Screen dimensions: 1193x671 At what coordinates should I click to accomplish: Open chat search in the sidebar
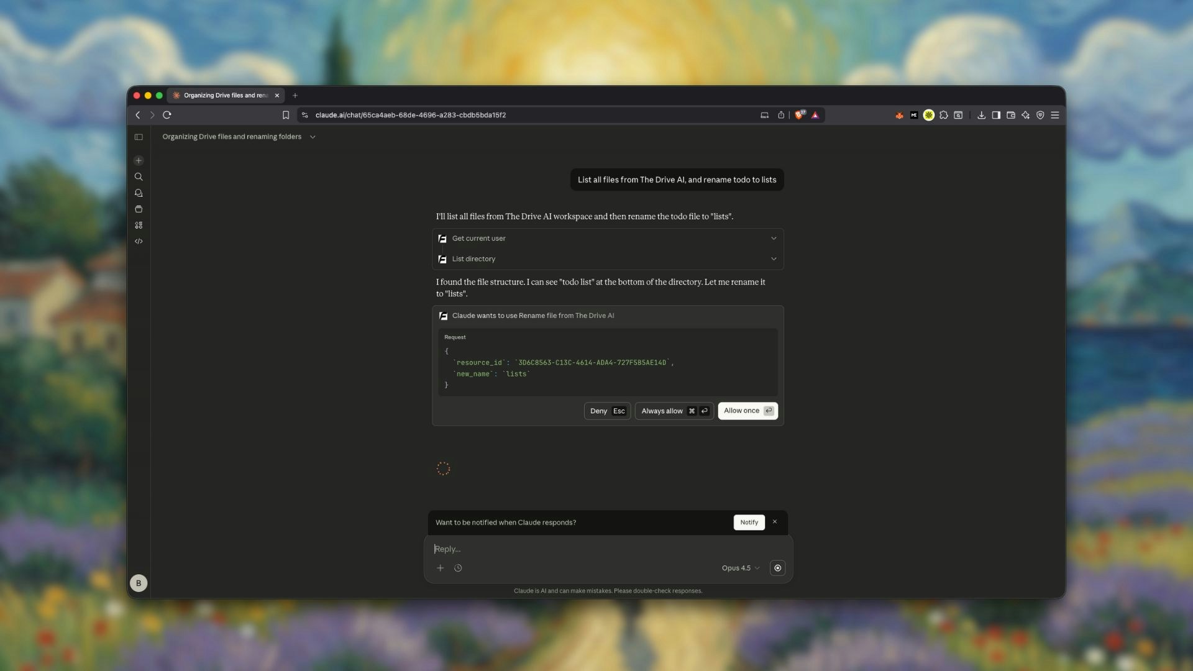(139, 176)
